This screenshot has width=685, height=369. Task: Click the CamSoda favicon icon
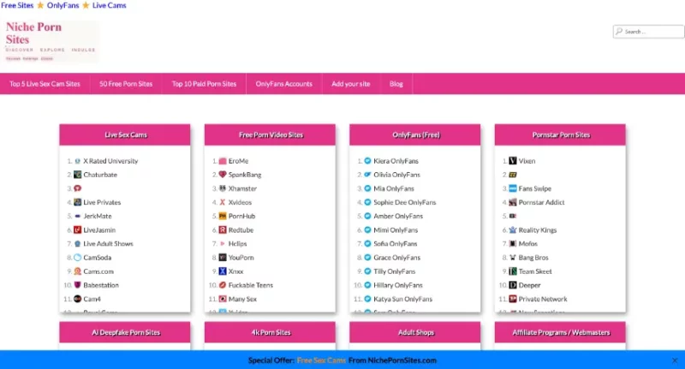pos(77,258)
